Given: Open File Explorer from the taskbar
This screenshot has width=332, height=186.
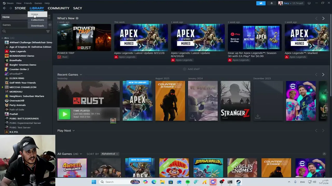Looking at the screenshot, I should point(162,182).
